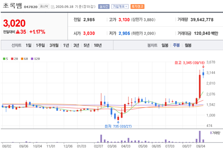Image resolution: width=223 pixels, height=153 pixels.
Task: Click the current price 3,020
Action: pos(14,23)
